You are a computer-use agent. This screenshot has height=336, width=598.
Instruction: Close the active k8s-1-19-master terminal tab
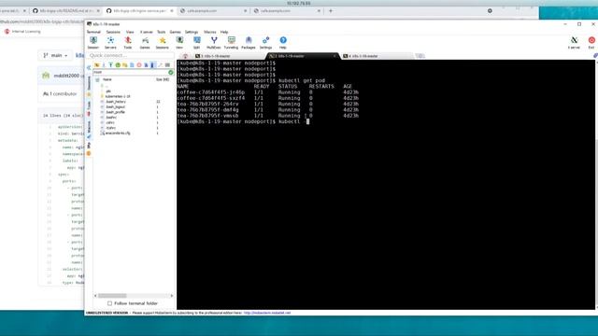click(x=335, y=56)
